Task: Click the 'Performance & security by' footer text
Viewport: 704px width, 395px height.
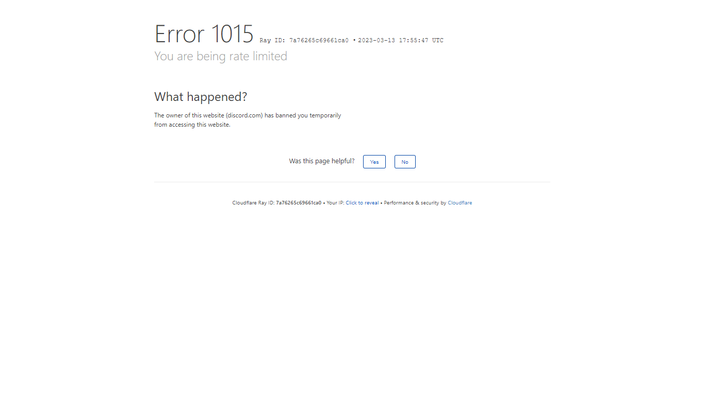Action: pos(415,203)
